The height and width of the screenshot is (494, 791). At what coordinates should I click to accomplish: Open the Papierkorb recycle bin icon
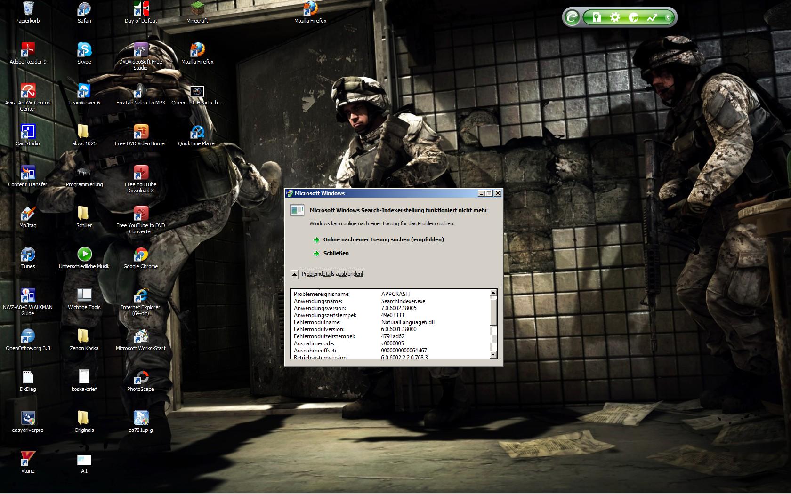pyautogui.click(x=28, y=9)
